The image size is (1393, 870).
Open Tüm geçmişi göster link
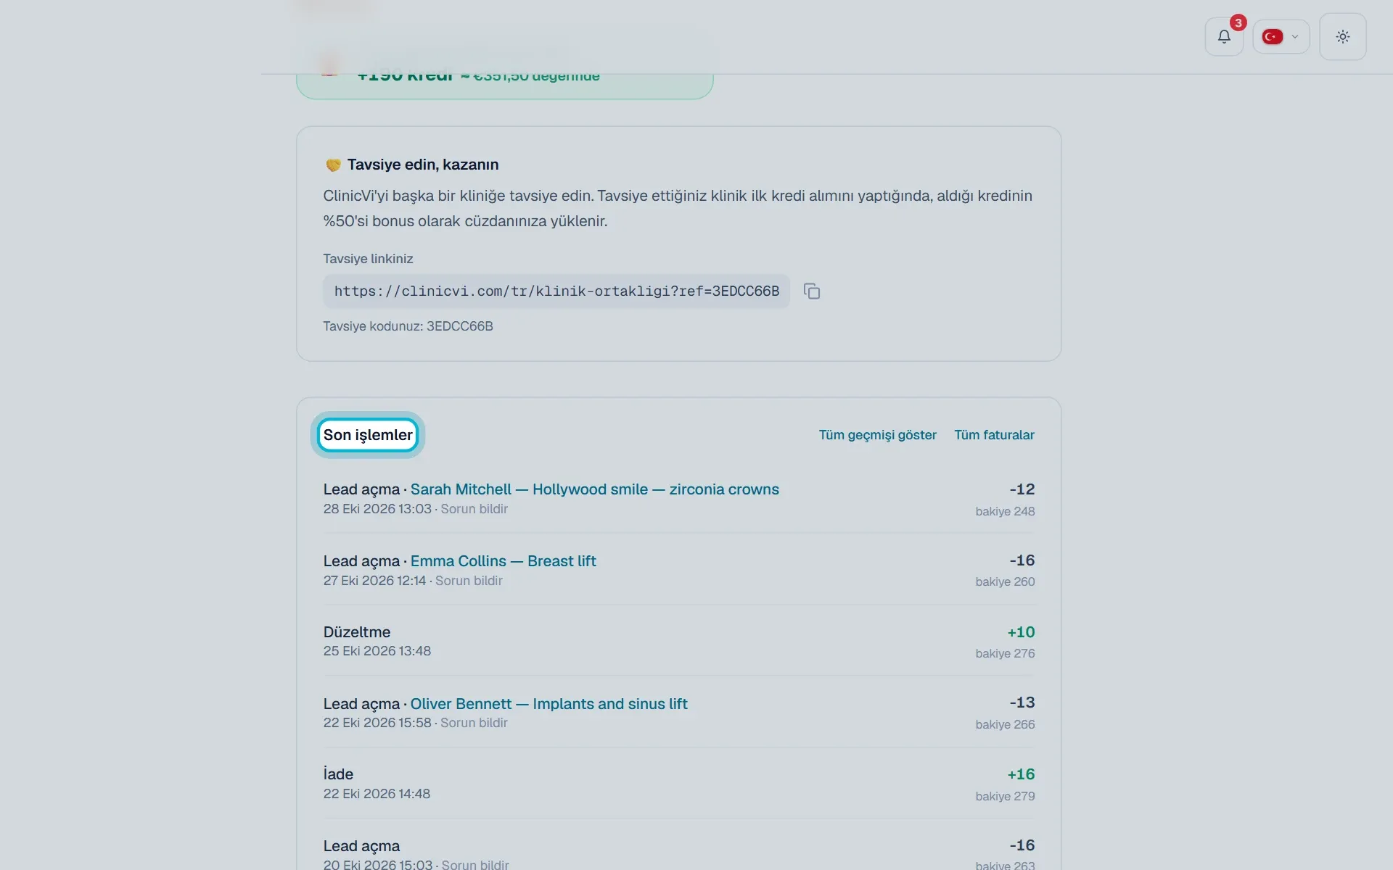click(877, 435)
